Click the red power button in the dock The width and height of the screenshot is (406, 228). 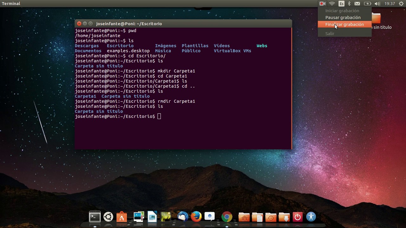[x=298, y=217]
